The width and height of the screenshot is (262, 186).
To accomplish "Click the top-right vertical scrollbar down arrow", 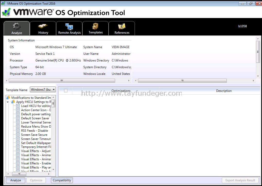I will click(258, 76).
